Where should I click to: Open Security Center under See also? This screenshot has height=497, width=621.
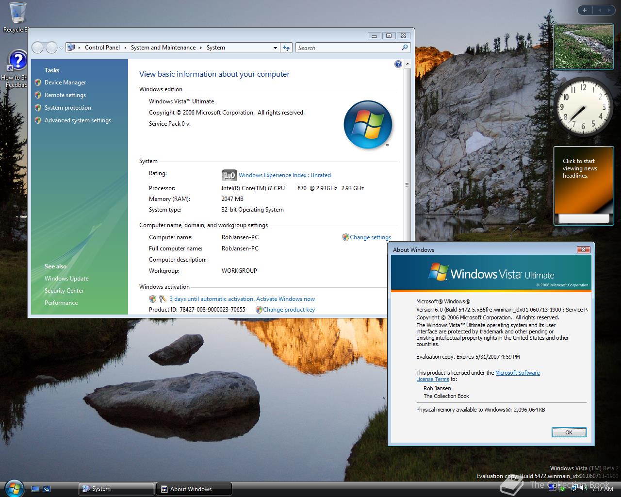(64, 291)
